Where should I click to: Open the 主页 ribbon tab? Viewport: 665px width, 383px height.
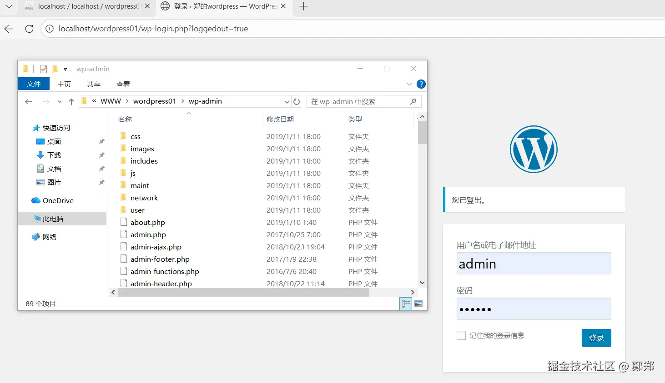64,84
